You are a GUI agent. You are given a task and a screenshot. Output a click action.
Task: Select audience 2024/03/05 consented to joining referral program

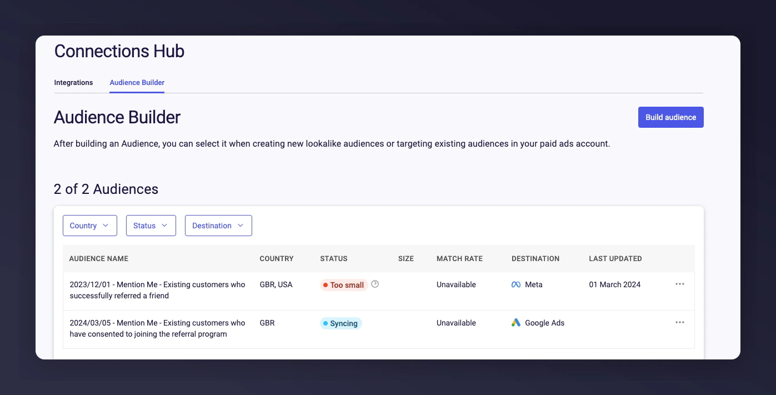click(x=157, y=328)
